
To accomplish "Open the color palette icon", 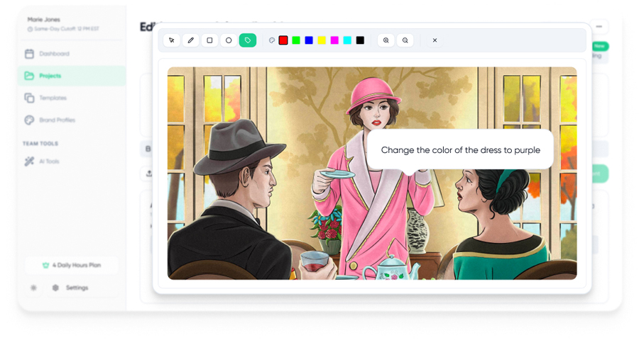I will click(272, 40).
